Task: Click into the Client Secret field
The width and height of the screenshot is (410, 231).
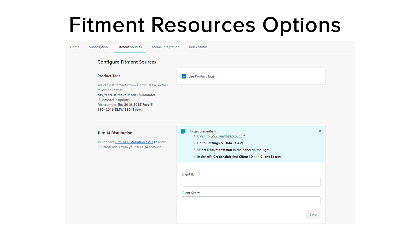Action: pos(251,200)
